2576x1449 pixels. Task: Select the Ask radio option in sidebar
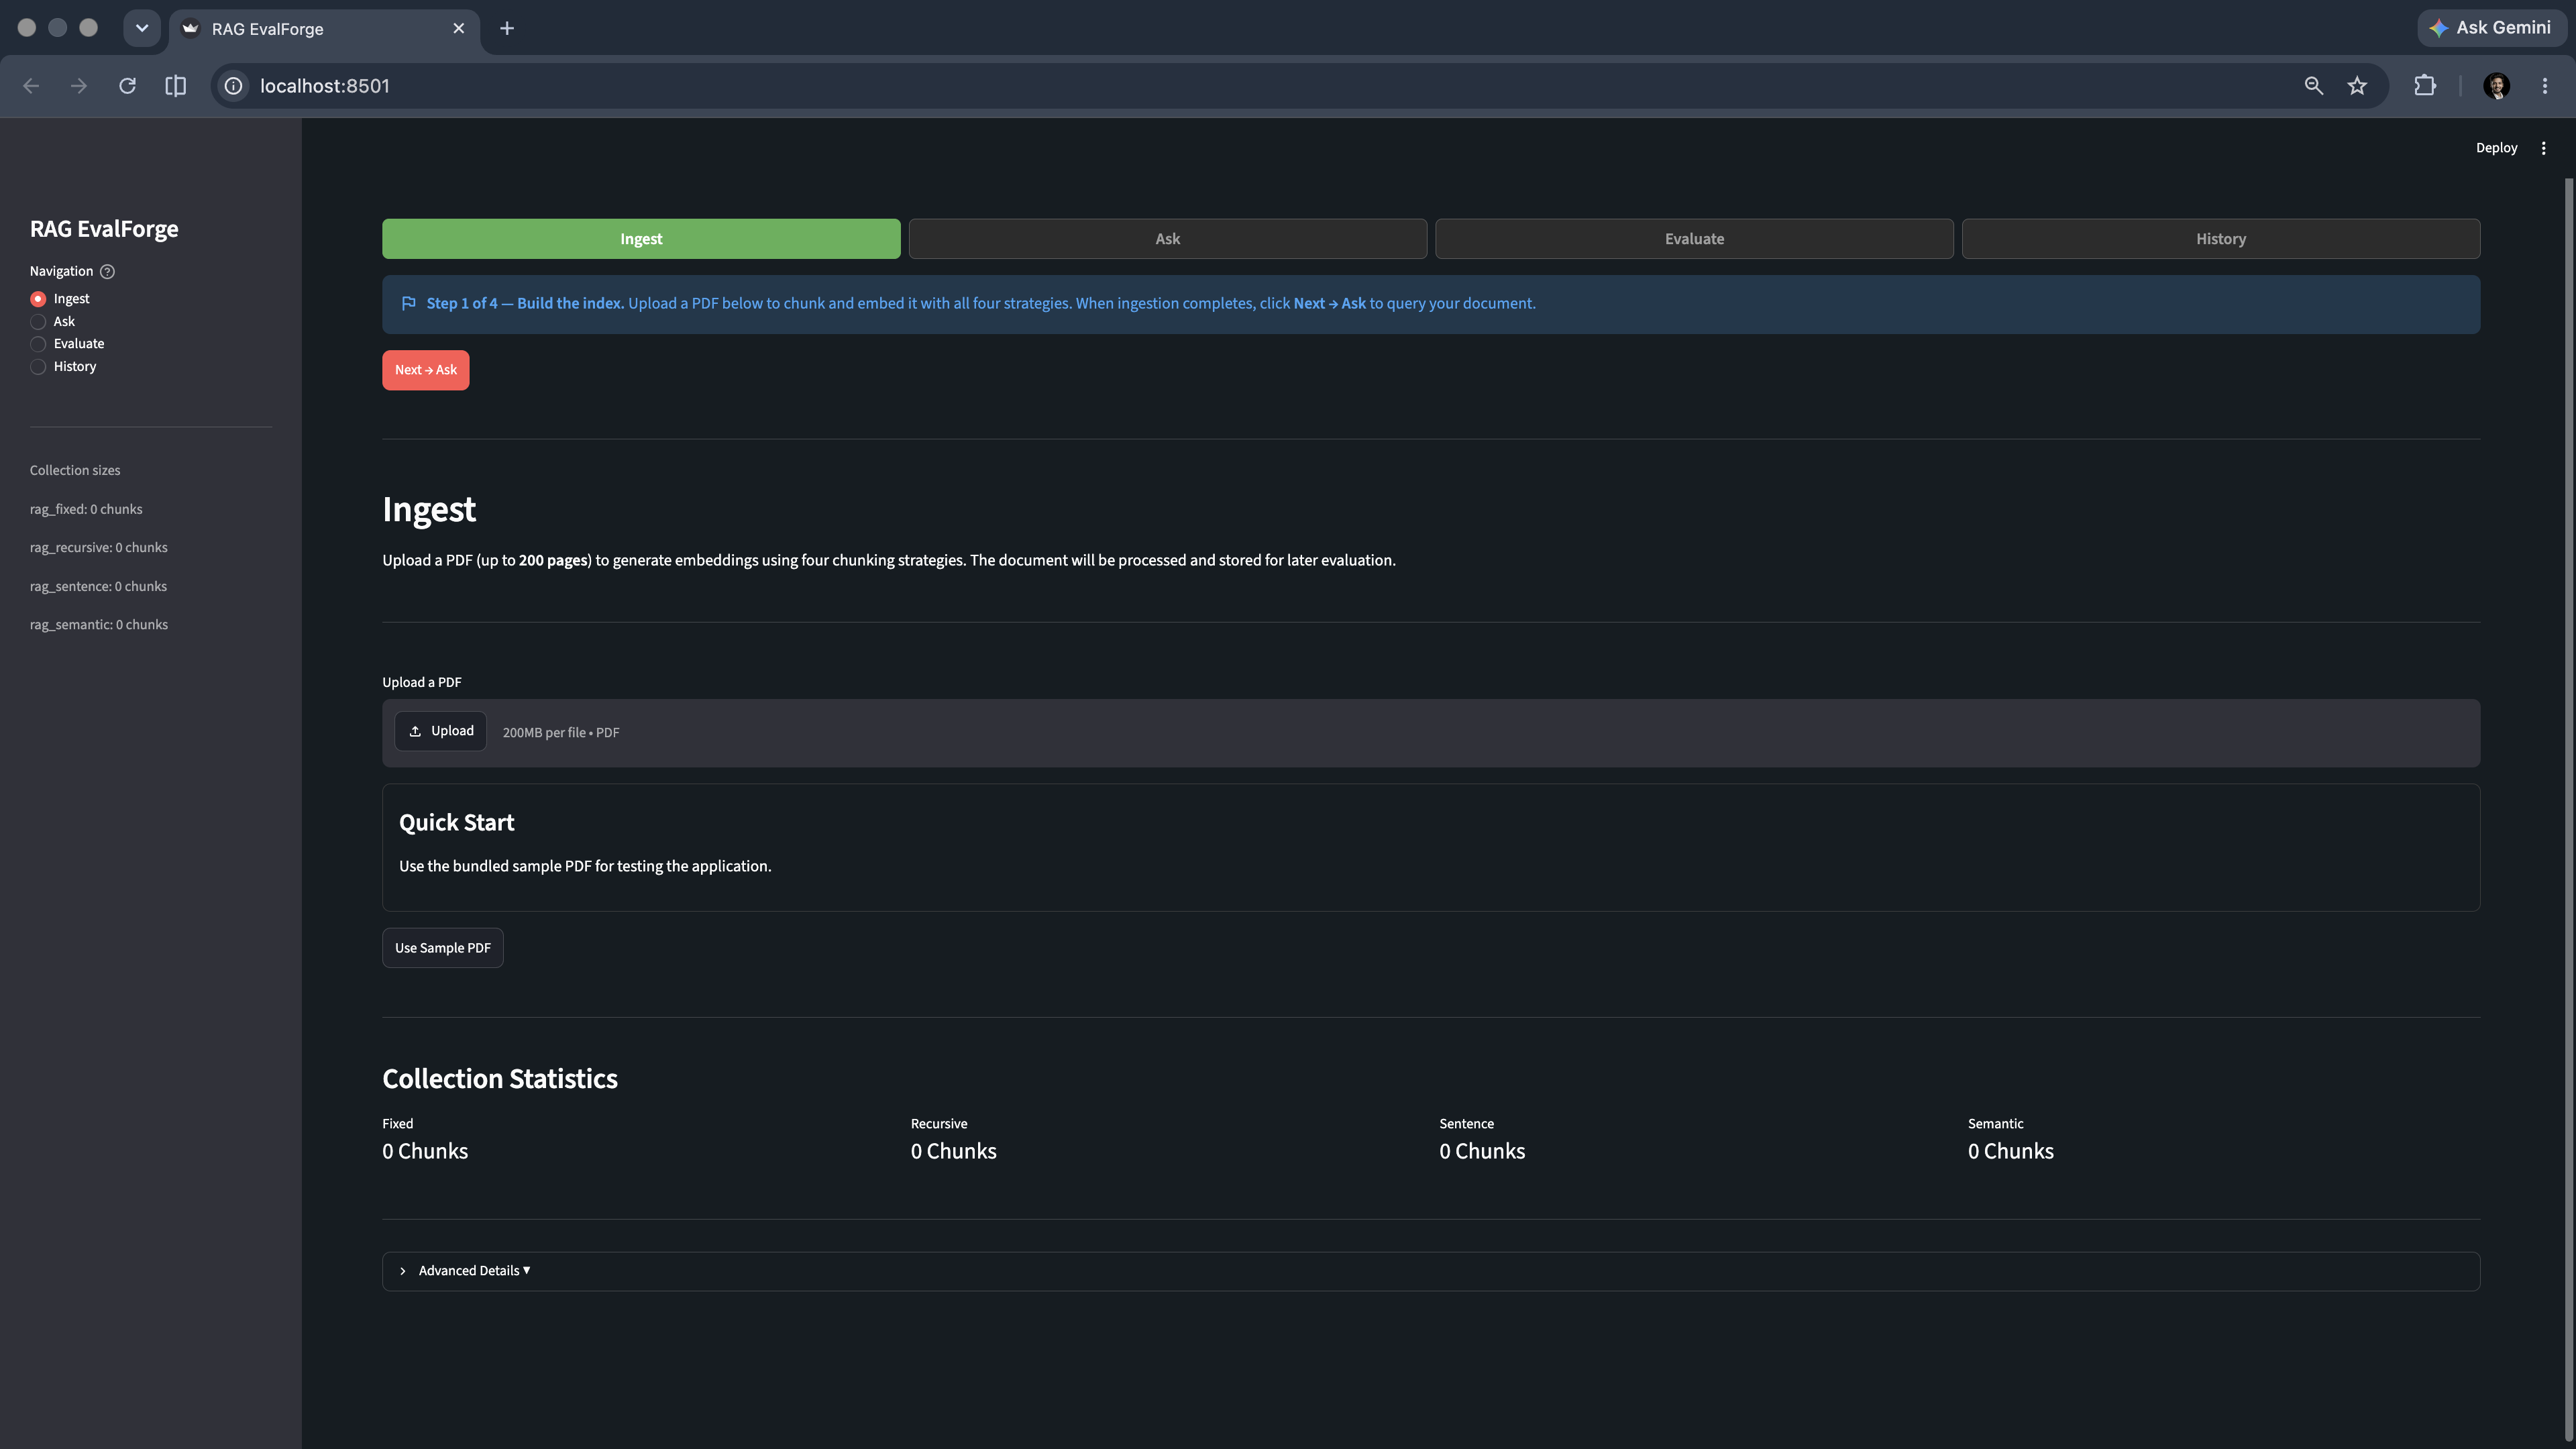pos(52,321)
